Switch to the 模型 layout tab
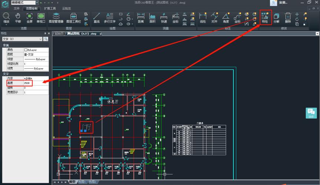 (x=72, y=182)
